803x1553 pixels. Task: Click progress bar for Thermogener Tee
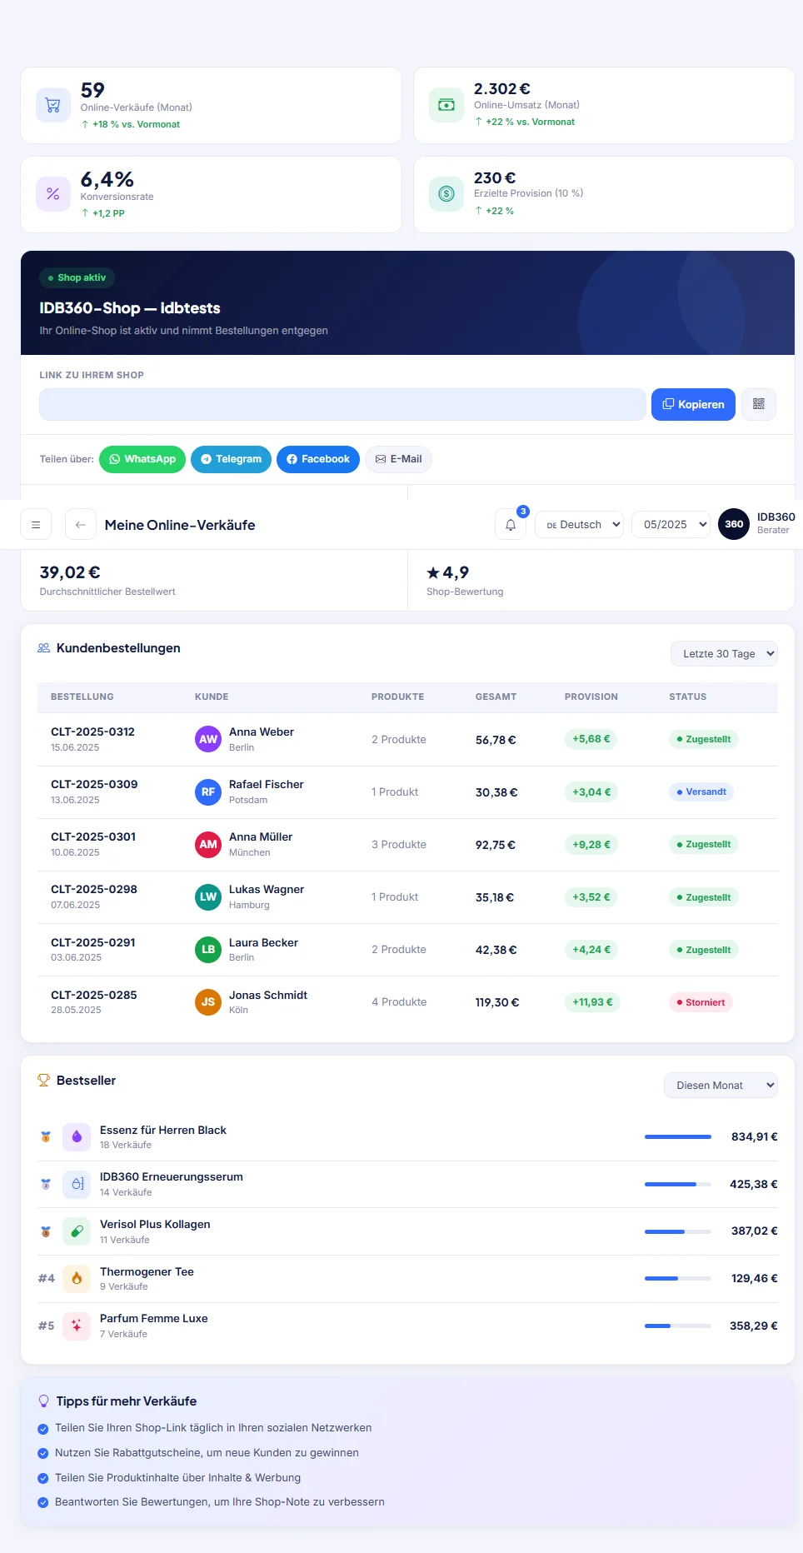coord(678,1278)
